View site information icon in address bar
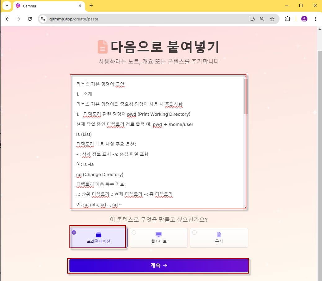Screen dimensions: 322x281 pyautogui.click(x=43, y=19)
